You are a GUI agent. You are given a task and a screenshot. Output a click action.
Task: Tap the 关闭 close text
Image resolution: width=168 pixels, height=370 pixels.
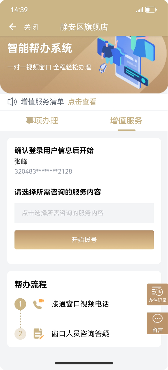click(x=31, y=27)
